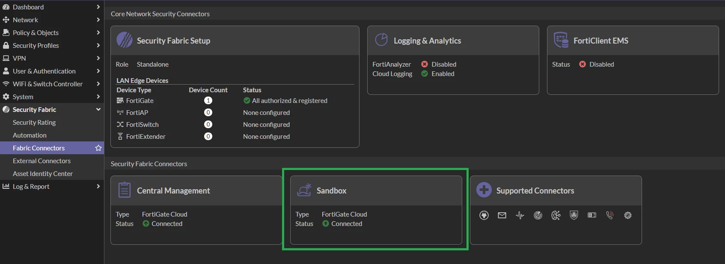Click the Dashboard gauge icon in sidebar
The image size is (725, 264).
pyautogui.click(x=6, y=7)
